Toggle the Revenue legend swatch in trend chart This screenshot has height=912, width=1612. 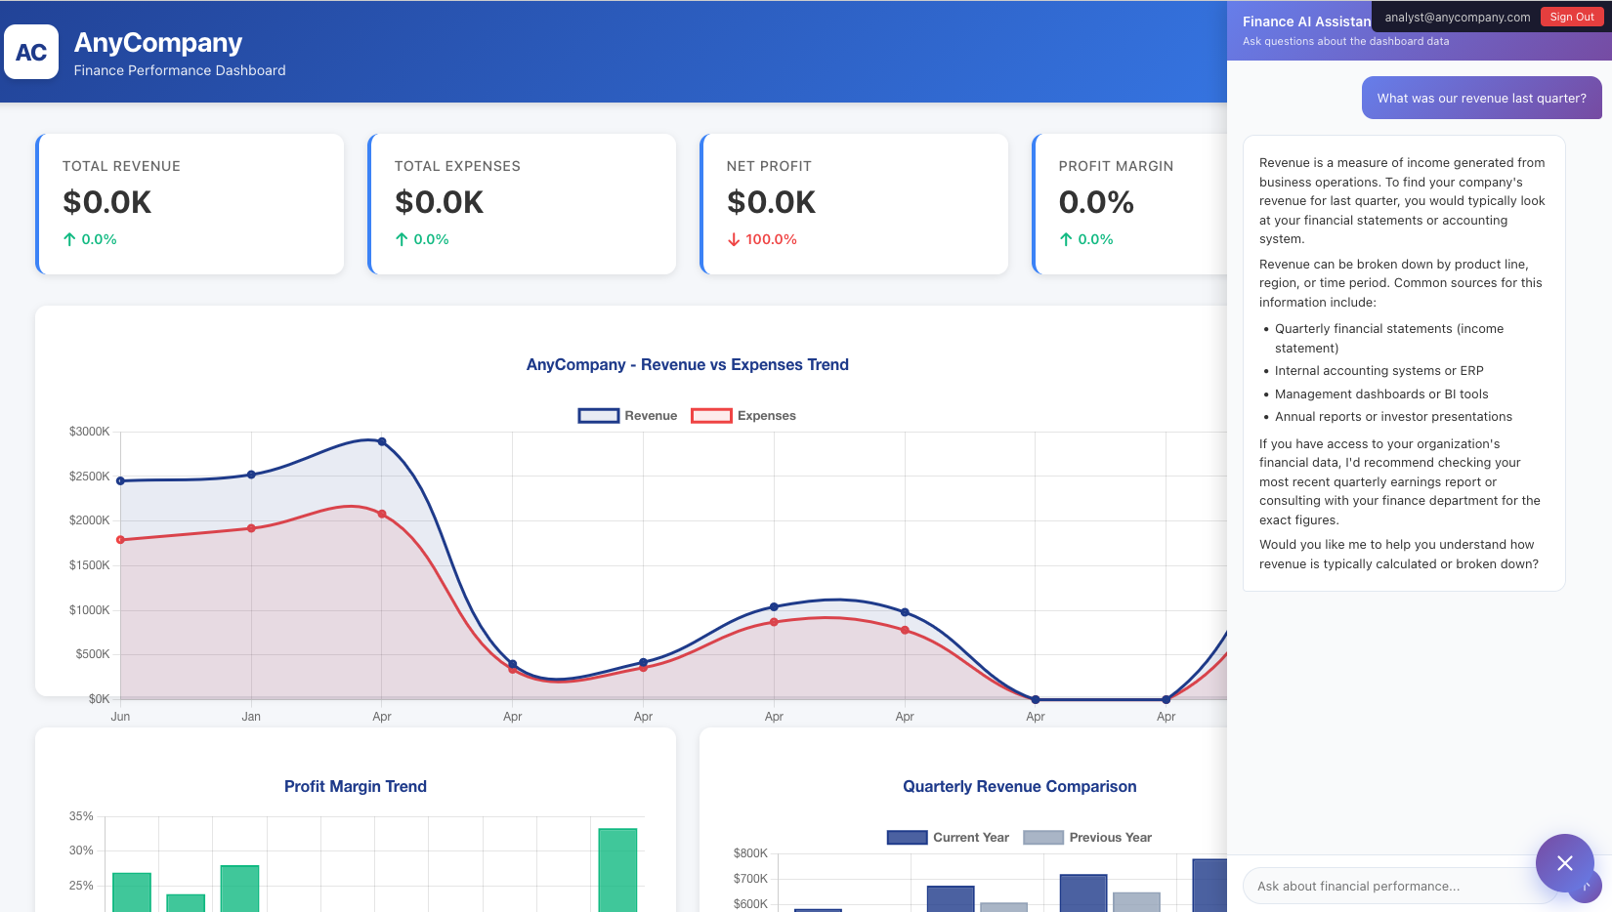click(598, 416)
